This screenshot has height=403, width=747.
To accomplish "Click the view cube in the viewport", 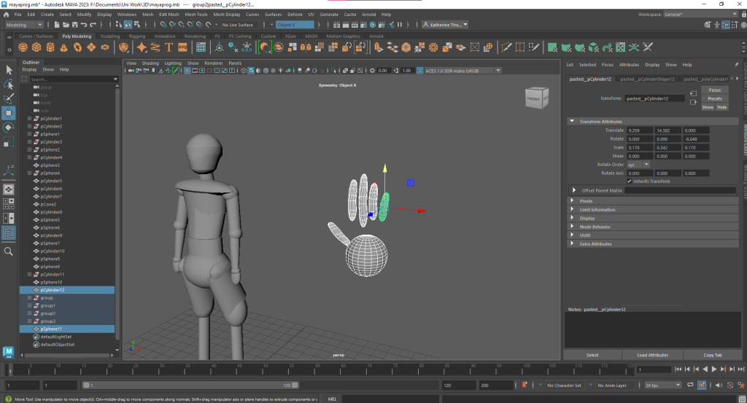I will point(536,98).
